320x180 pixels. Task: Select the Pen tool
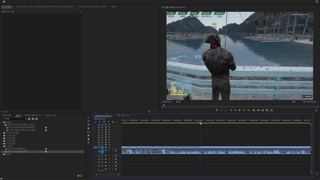tap(88, 135)
